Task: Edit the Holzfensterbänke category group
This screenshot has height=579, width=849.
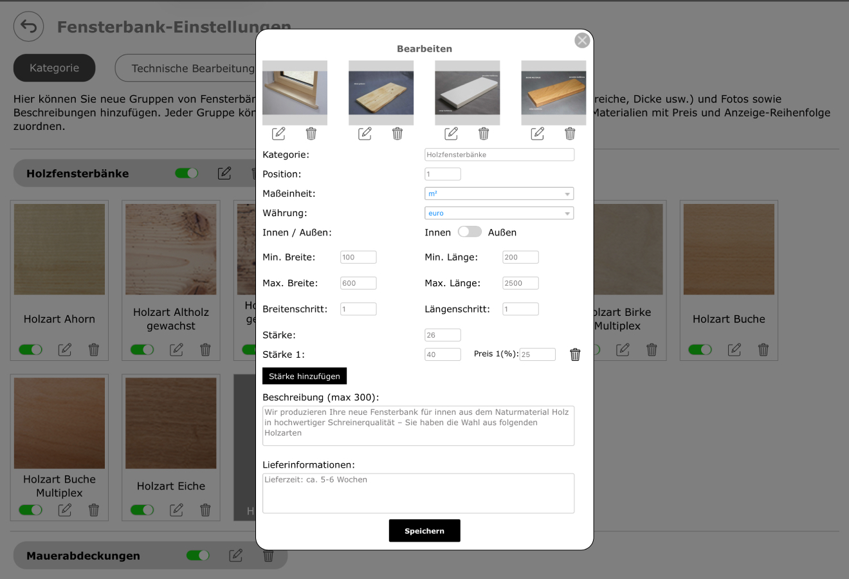Action: pos(224,173)
